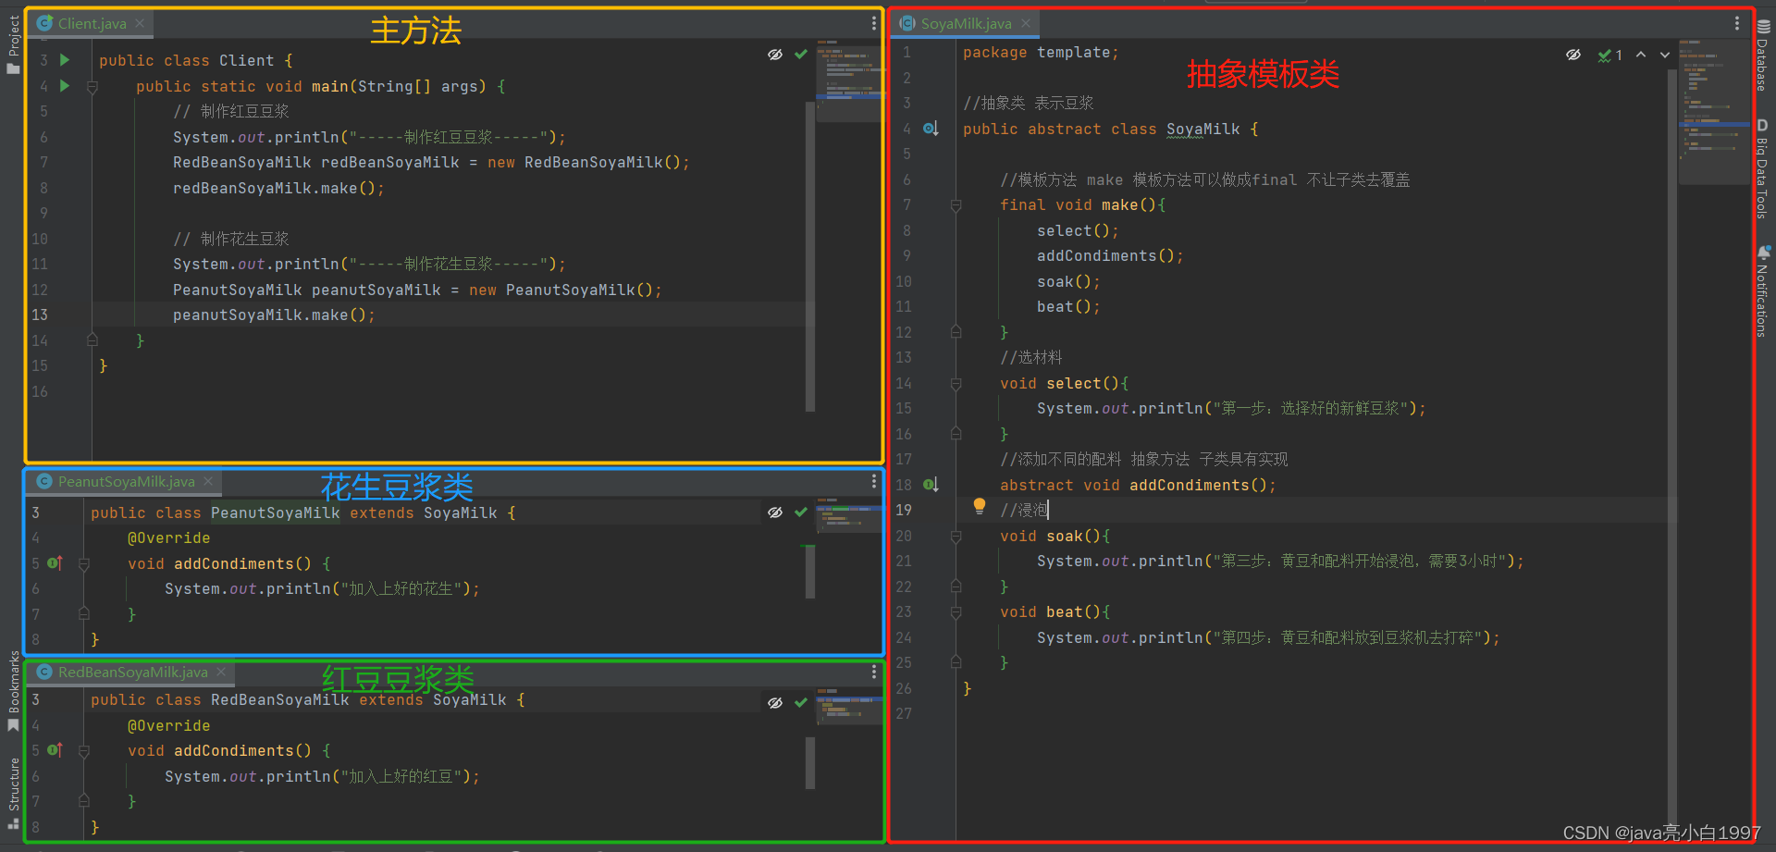The image size is (1776, 852).
Task: Click the implemented-class gutter icon on SoyaMilk line 4
Action: pyautogui.click(x=931, y=129)
